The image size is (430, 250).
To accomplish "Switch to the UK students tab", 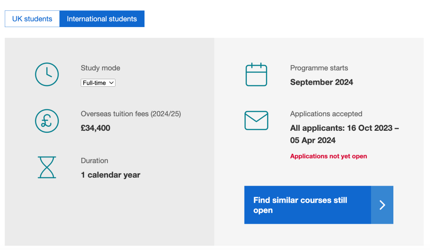I will 32,19.
